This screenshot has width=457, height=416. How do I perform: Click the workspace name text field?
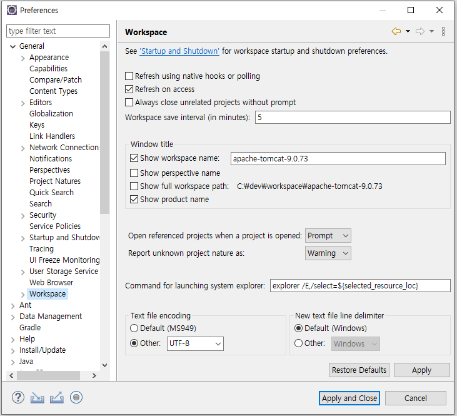(x=338, y=158)
